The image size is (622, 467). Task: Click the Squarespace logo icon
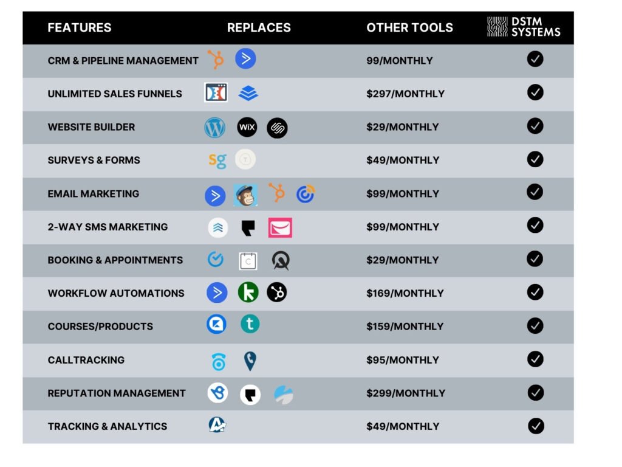[x=277, y=128]
